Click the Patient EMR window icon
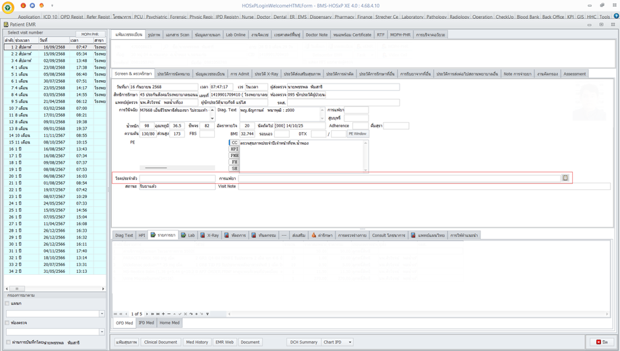 click(6, 24)
